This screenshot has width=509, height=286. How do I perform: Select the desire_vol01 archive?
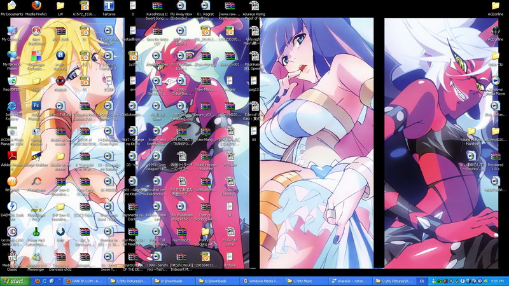pos(230,58)
